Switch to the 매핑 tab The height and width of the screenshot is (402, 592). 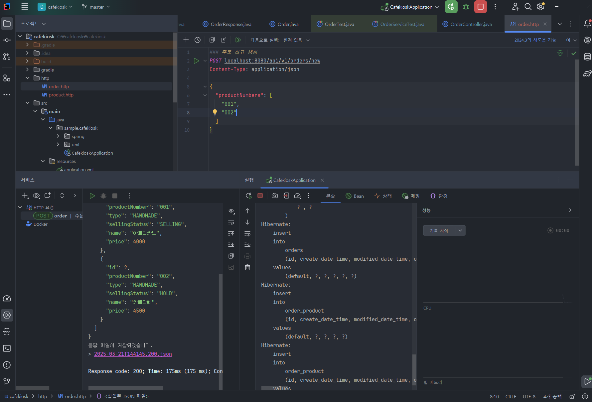[x=411, y=196]
